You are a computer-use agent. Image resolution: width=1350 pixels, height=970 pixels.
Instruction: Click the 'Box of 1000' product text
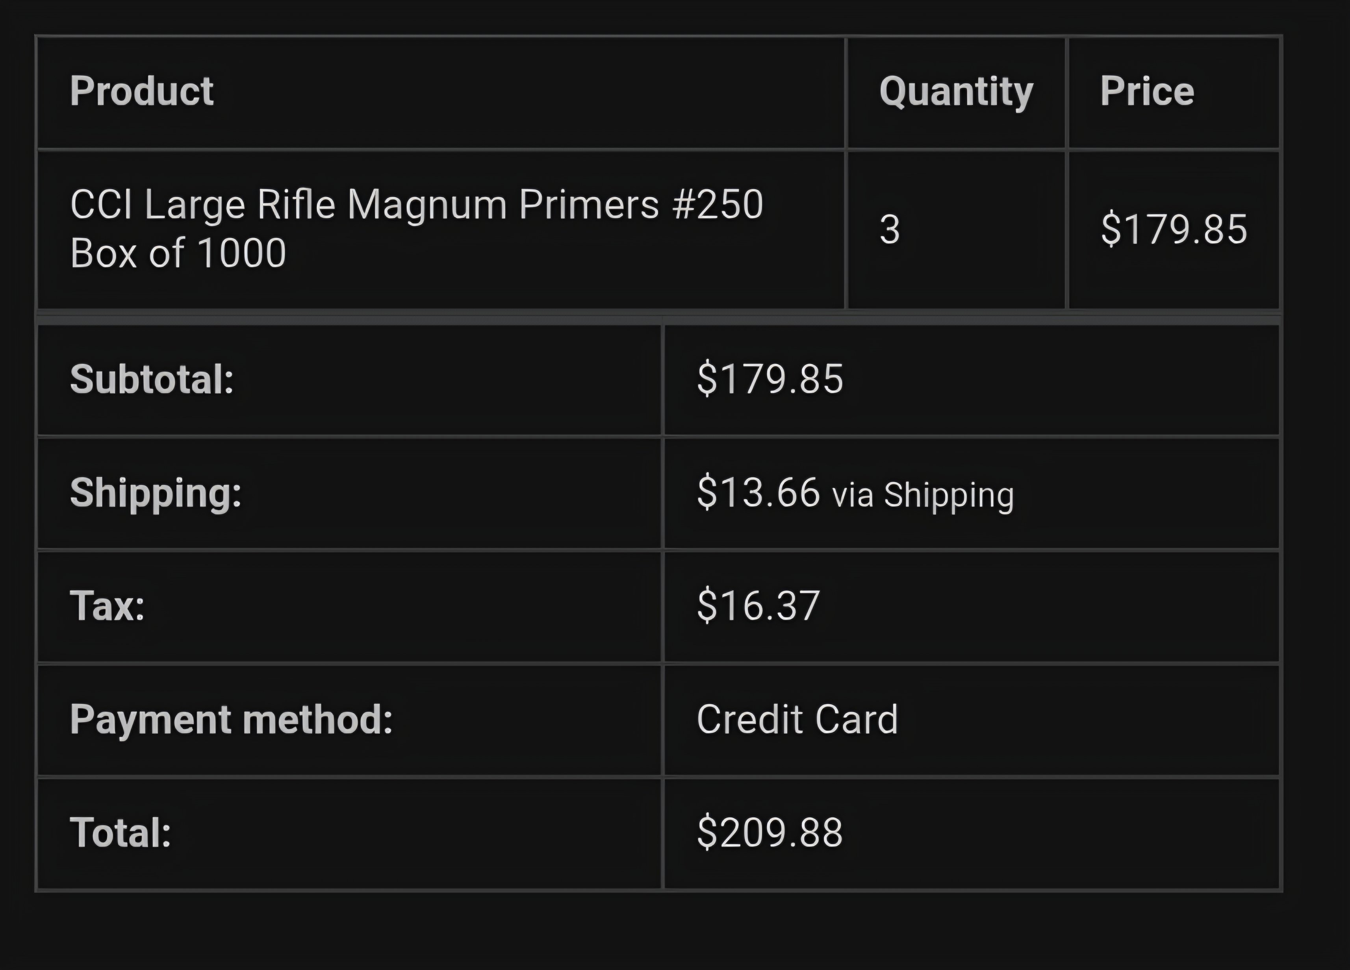[178, 253]
